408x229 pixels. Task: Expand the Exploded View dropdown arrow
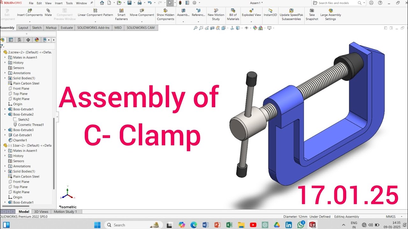click(251, 22)
